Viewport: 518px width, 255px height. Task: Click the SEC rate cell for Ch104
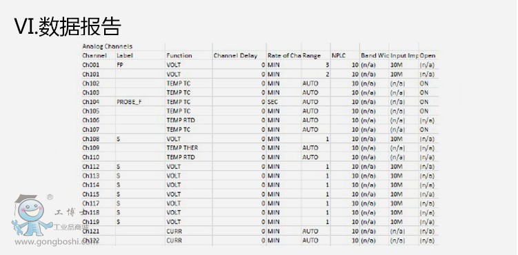click(272, 102)
